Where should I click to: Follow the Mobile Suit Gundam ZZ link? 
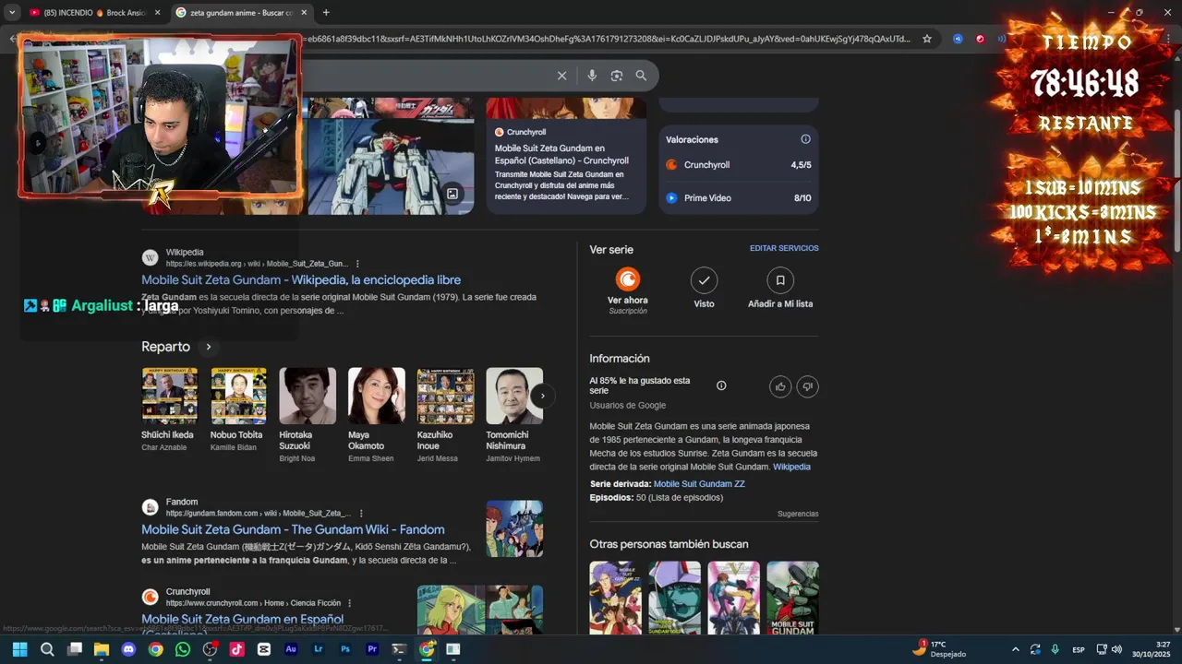pos(699,484)
